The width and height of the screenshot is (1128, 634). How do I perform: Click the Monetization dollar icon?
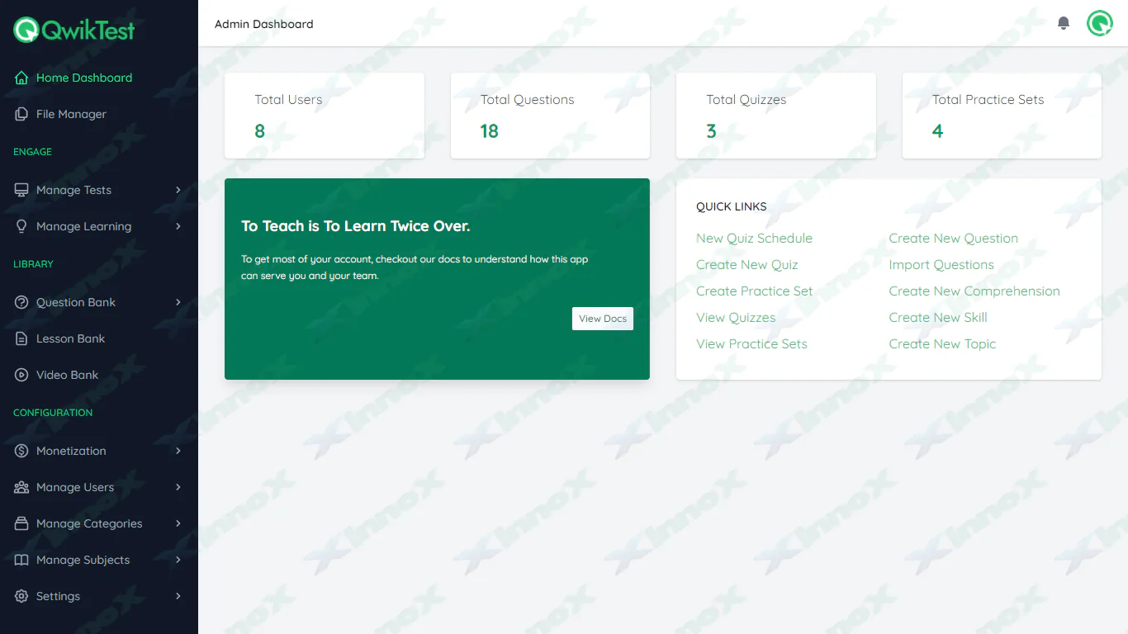[21, 451]
